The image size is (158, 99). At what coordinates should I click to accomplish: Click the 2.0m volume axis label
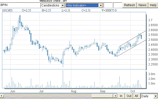[152, 79]
